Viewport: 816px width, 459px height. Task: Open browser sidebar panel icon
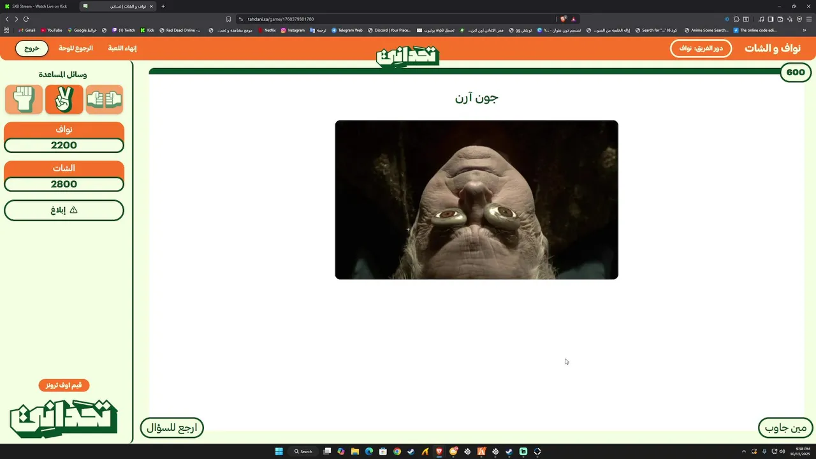tap(771, 19)
